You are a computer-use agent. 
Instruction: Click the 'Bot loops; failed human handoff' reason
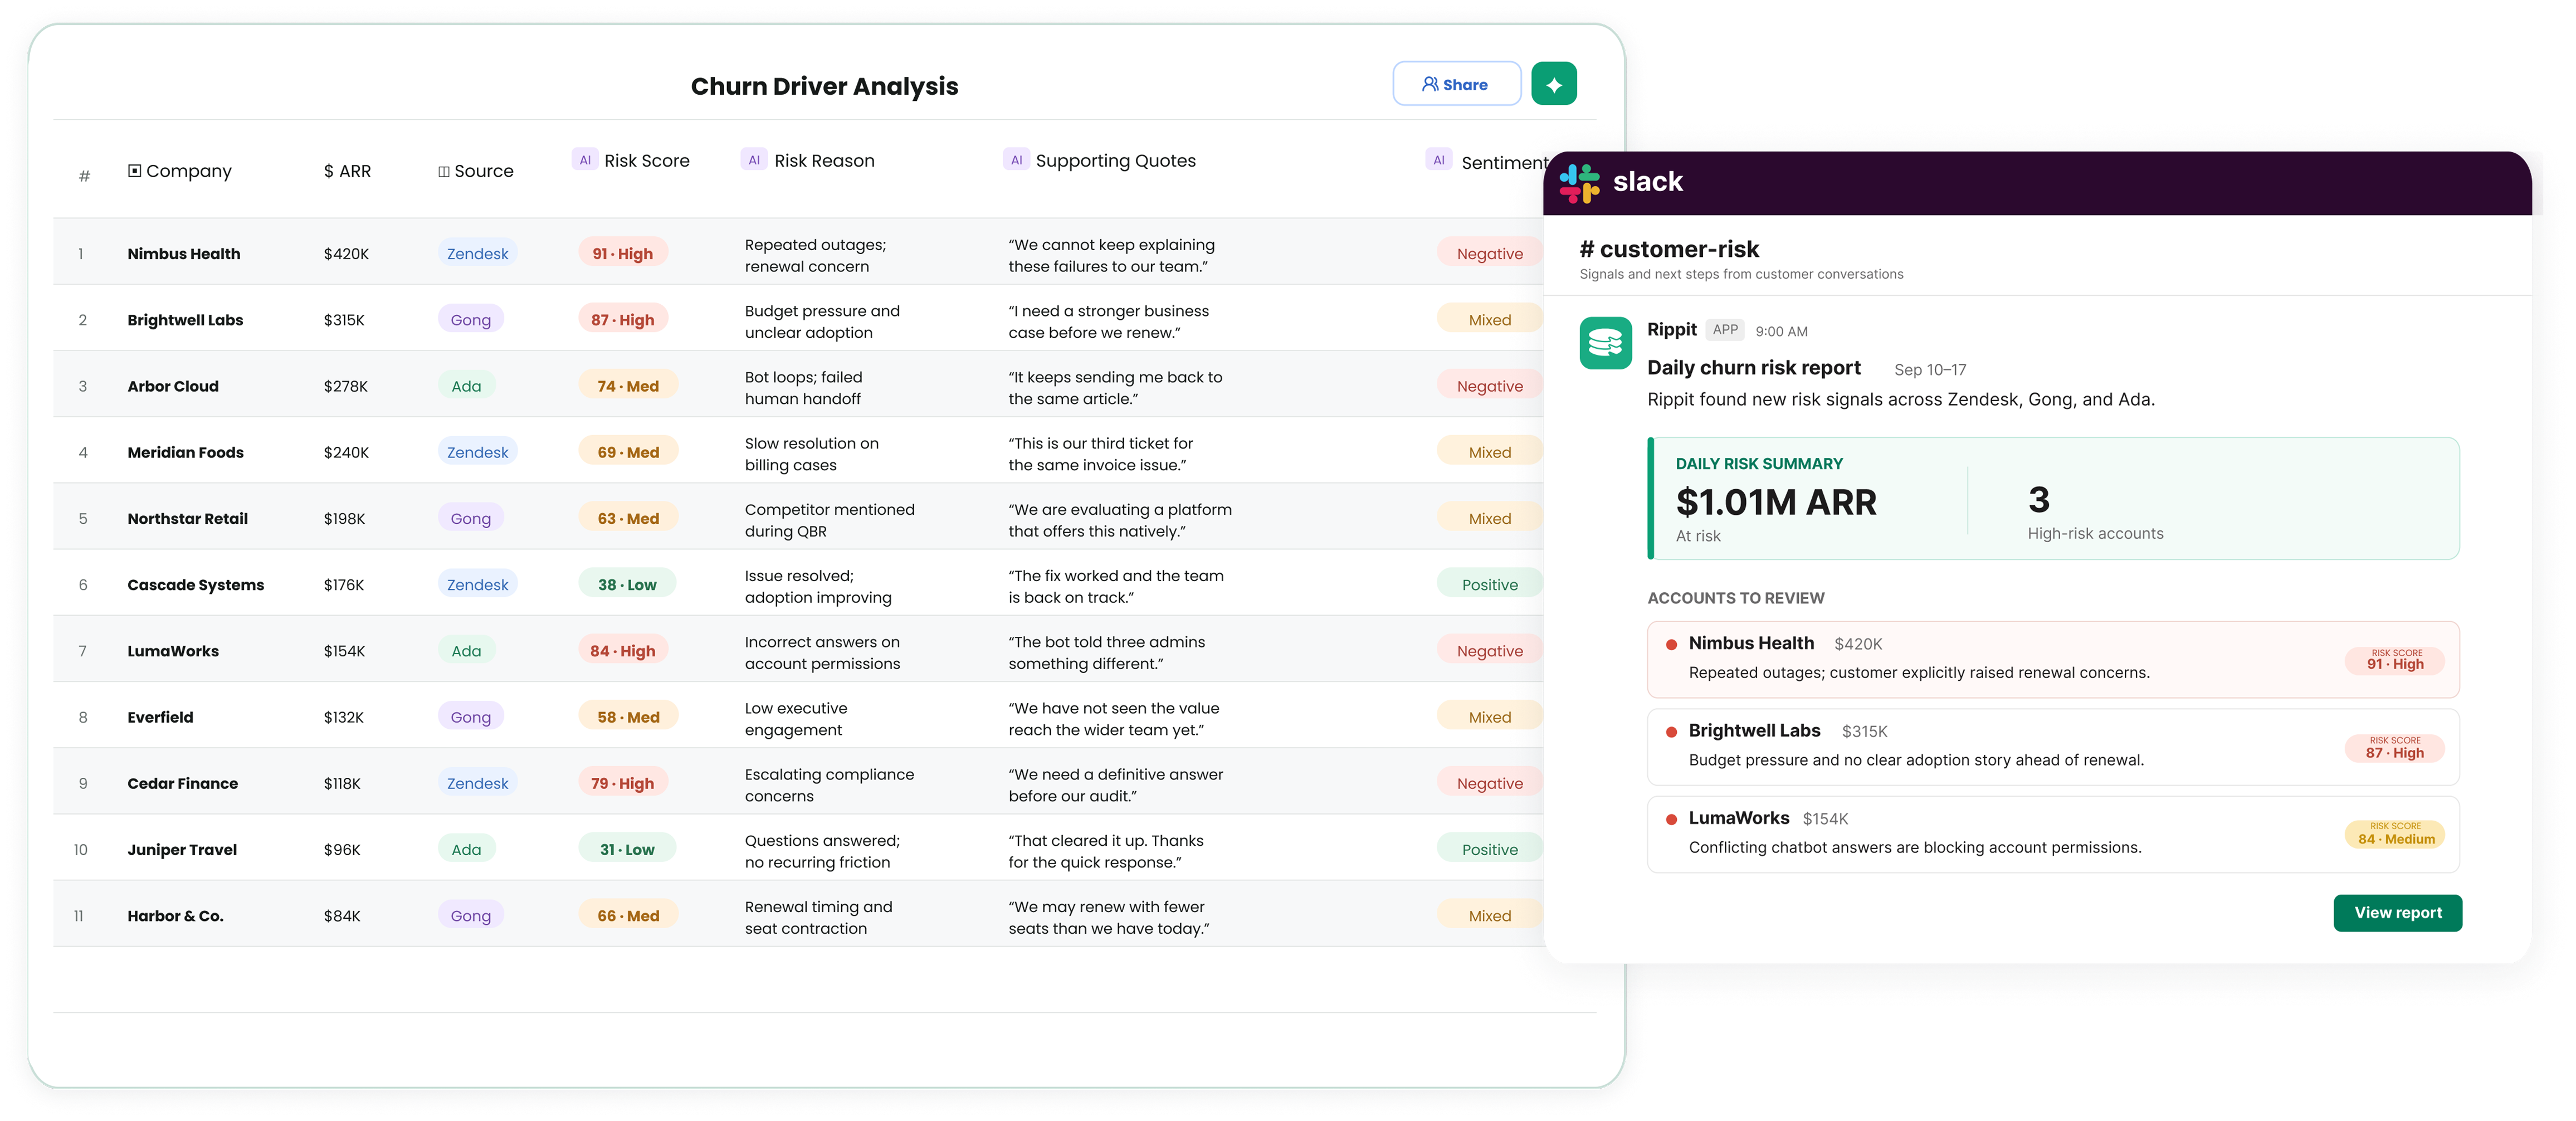click(x=803, y=388)
